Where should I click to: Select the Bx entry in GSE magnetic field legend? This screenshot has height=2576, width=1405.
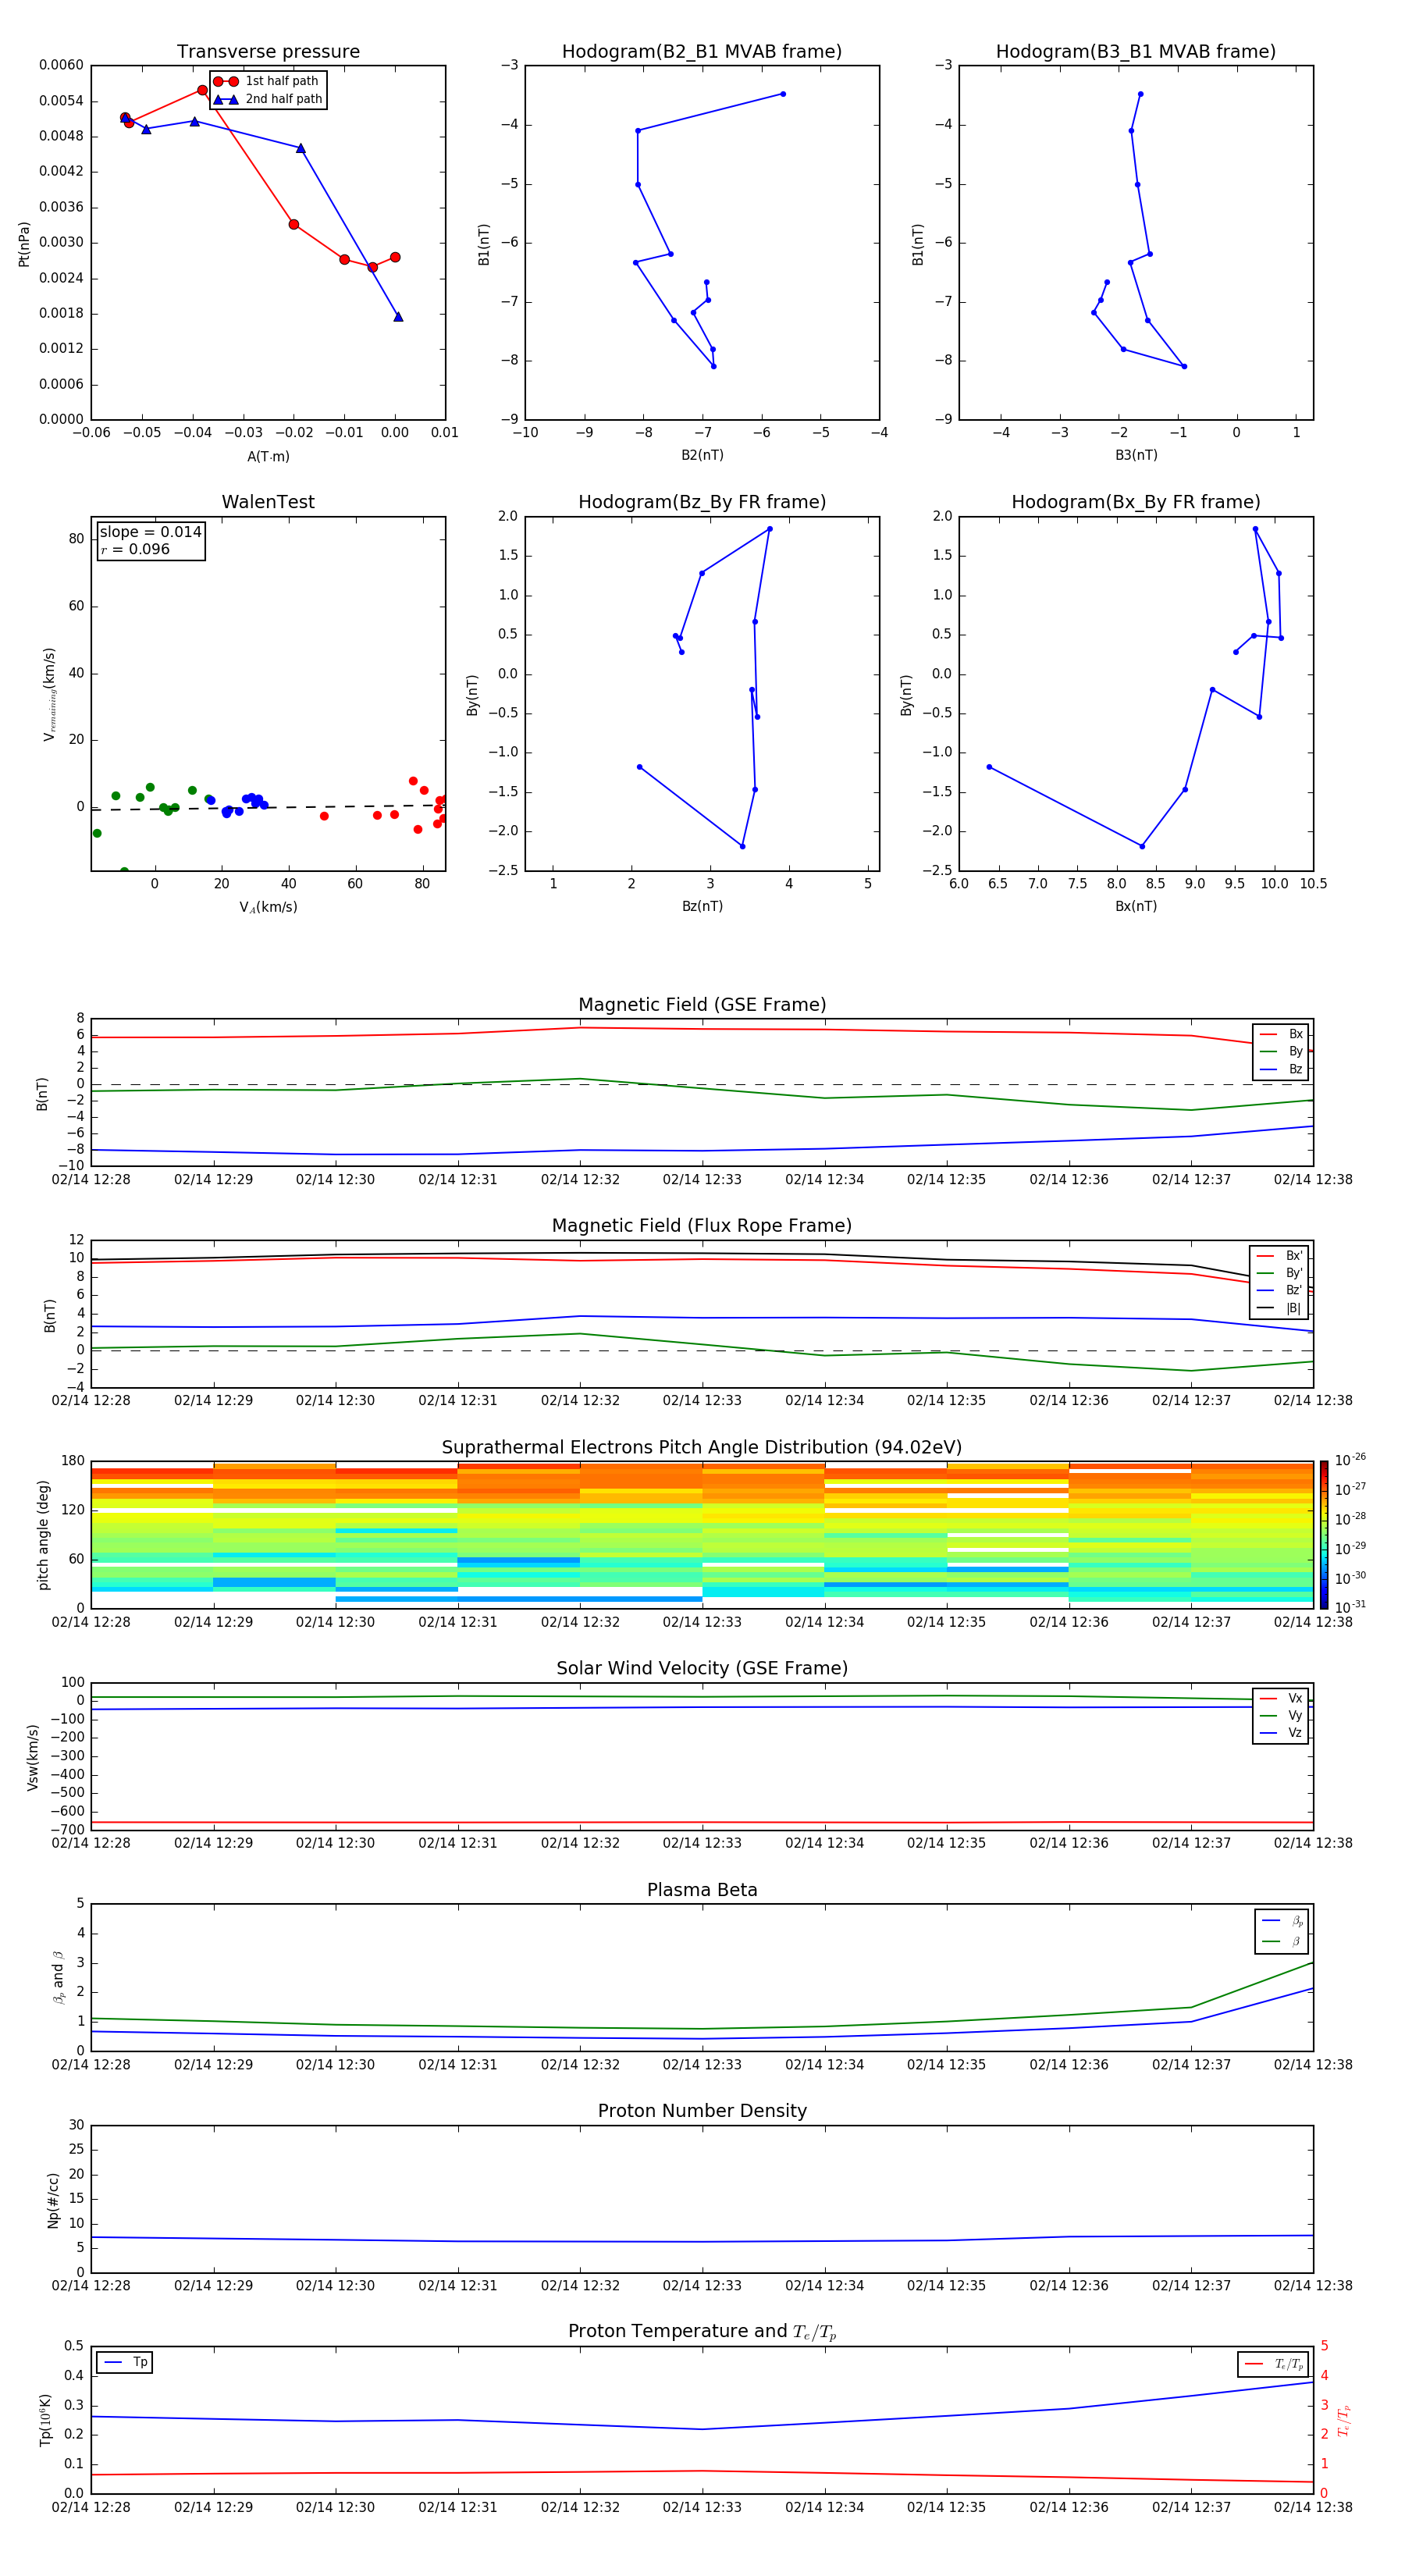(1282, 1034)
